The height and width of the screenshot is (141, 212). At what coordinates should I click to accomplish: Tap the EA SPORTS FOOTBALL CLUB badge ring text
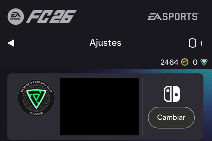pyautogui.click(x=36, y=86)
